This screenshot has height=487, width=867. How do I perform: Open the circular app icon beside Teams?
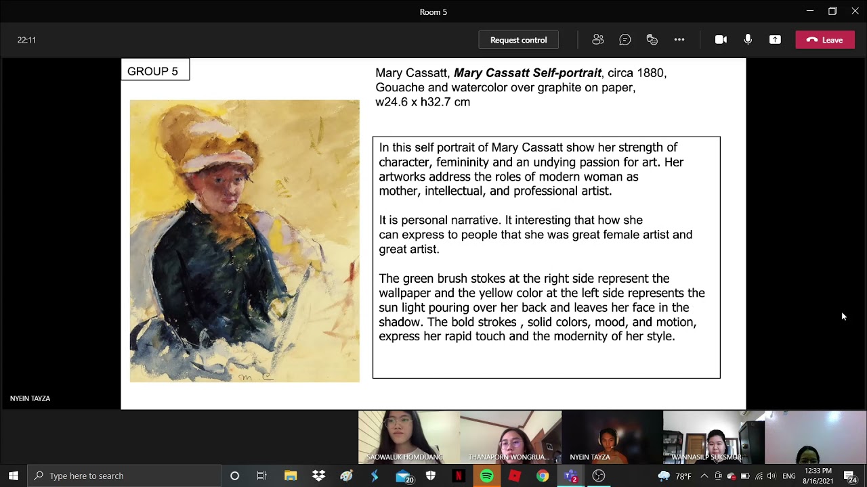[x=598, y=476]
